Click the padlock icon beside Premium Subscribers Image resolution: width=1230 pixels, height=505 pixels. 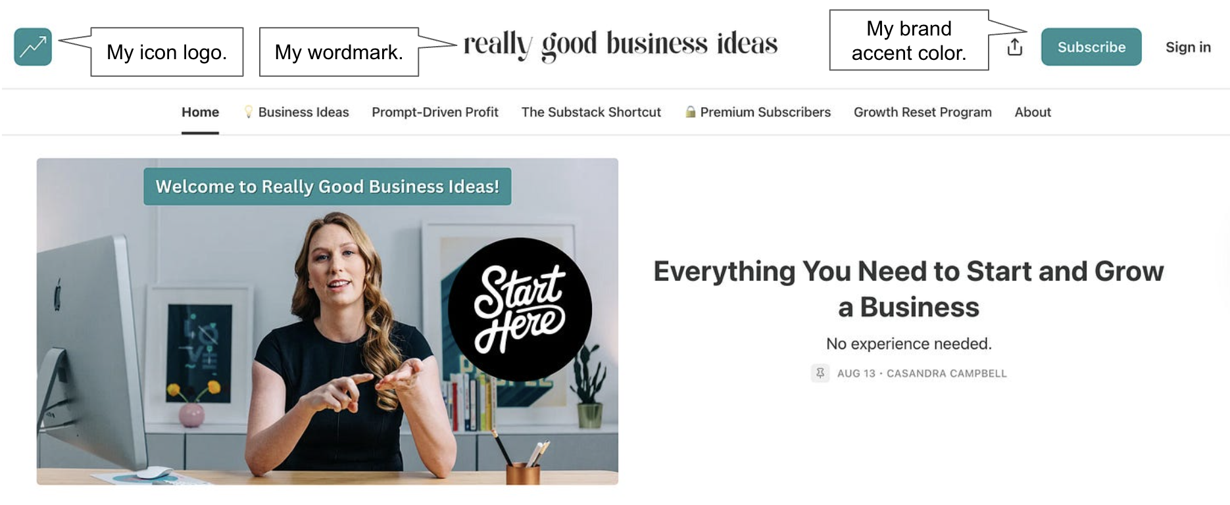[689, 112]
